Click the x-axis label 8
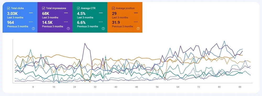 coord(33,87)
